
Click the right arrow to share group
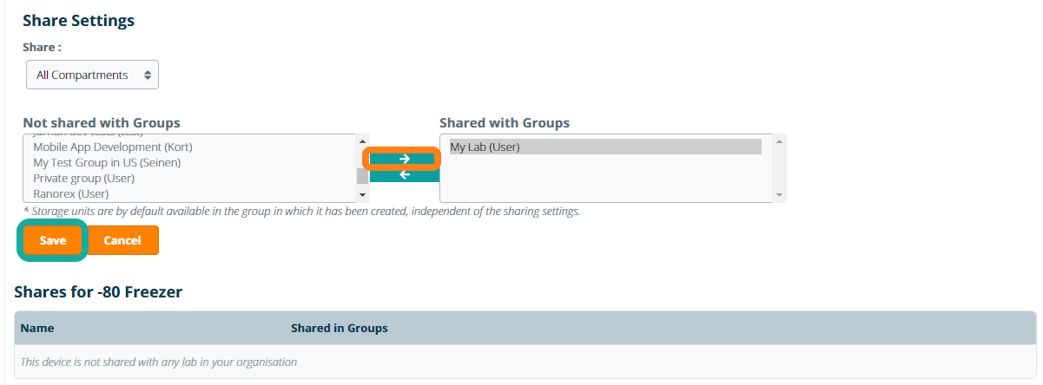(x=404, y=159)
